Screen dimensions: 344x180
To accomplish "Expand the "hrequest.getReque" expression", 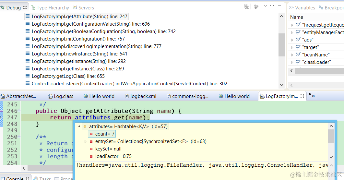I will pos(292,25).
